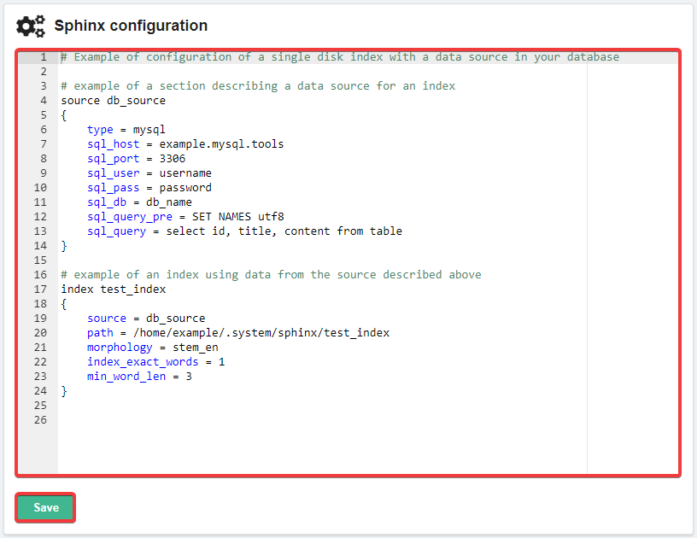
Task: Click the Sphinx configuration heading text
Action: tap(131, 26)
